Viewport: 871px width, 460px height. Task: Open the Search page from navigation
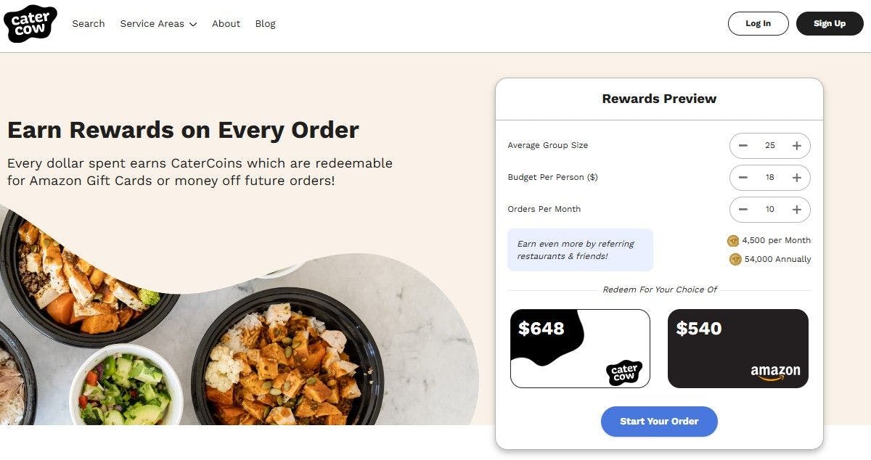click(89, 24)
